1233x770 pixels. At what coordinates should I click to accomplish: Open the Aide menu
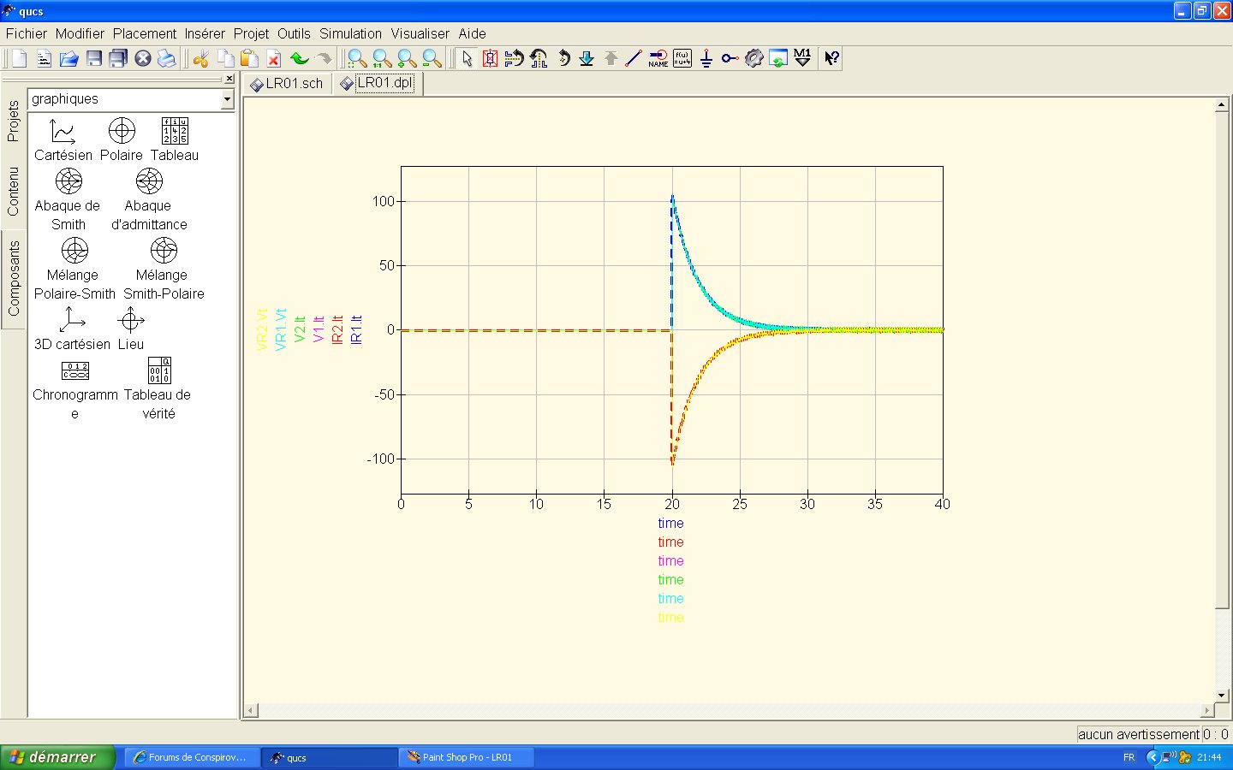click(x=472, y=33)
